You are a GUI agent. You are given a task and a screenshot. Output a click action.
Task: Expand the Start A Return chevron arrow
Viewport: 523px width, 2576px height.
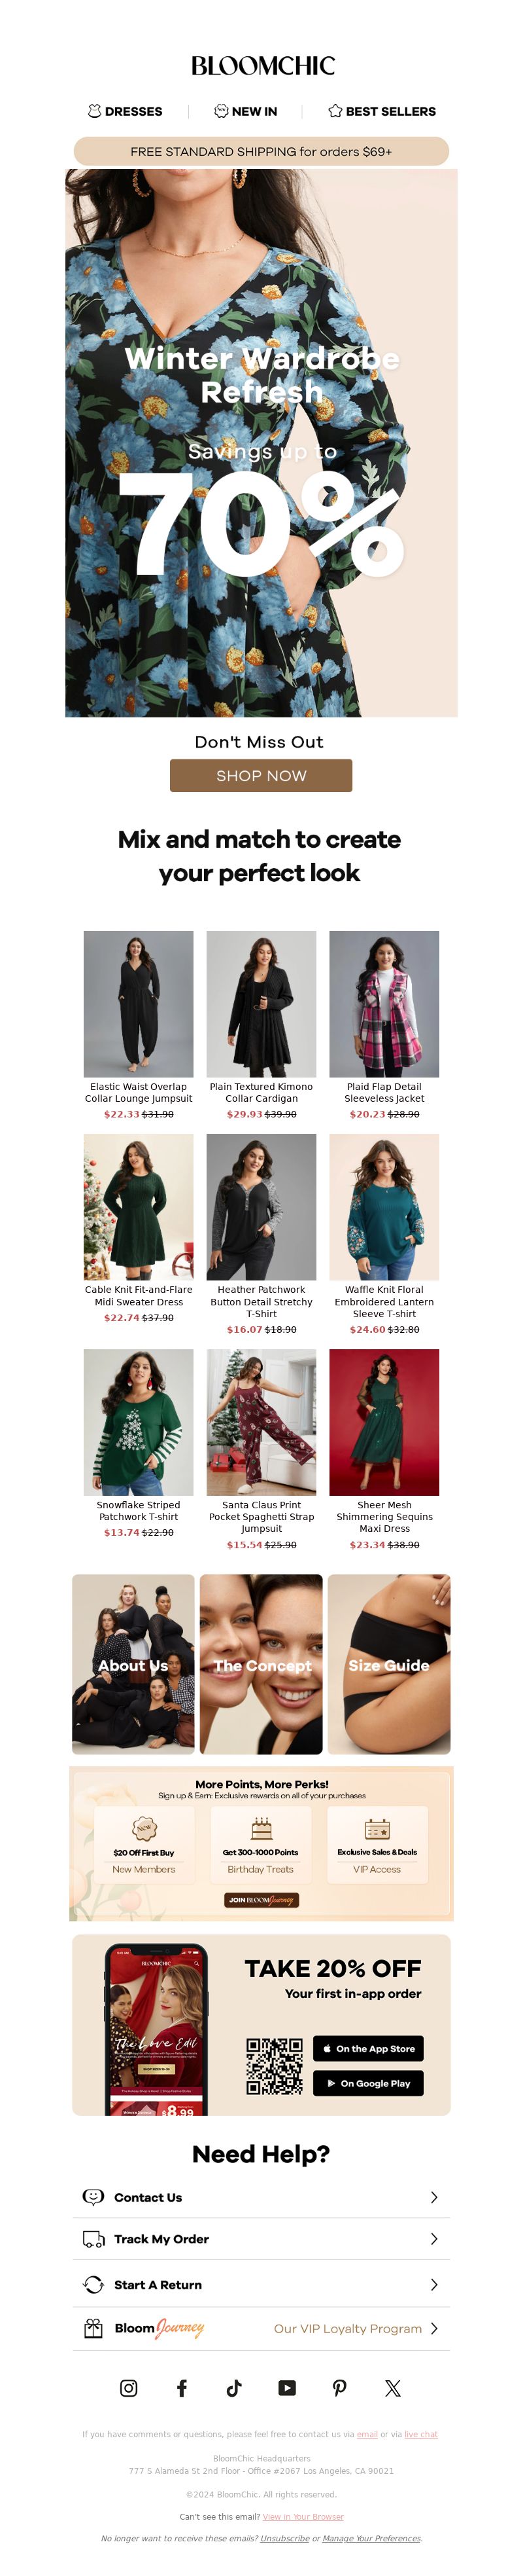coord(434,2285)
